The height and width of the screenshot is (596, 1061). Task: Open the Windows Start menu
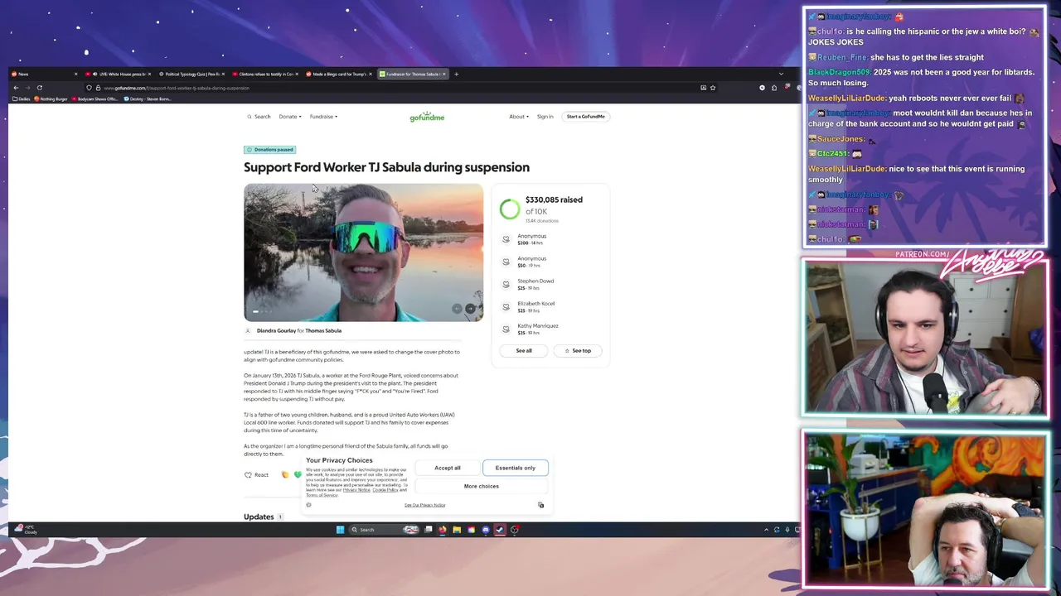(340, 530)
